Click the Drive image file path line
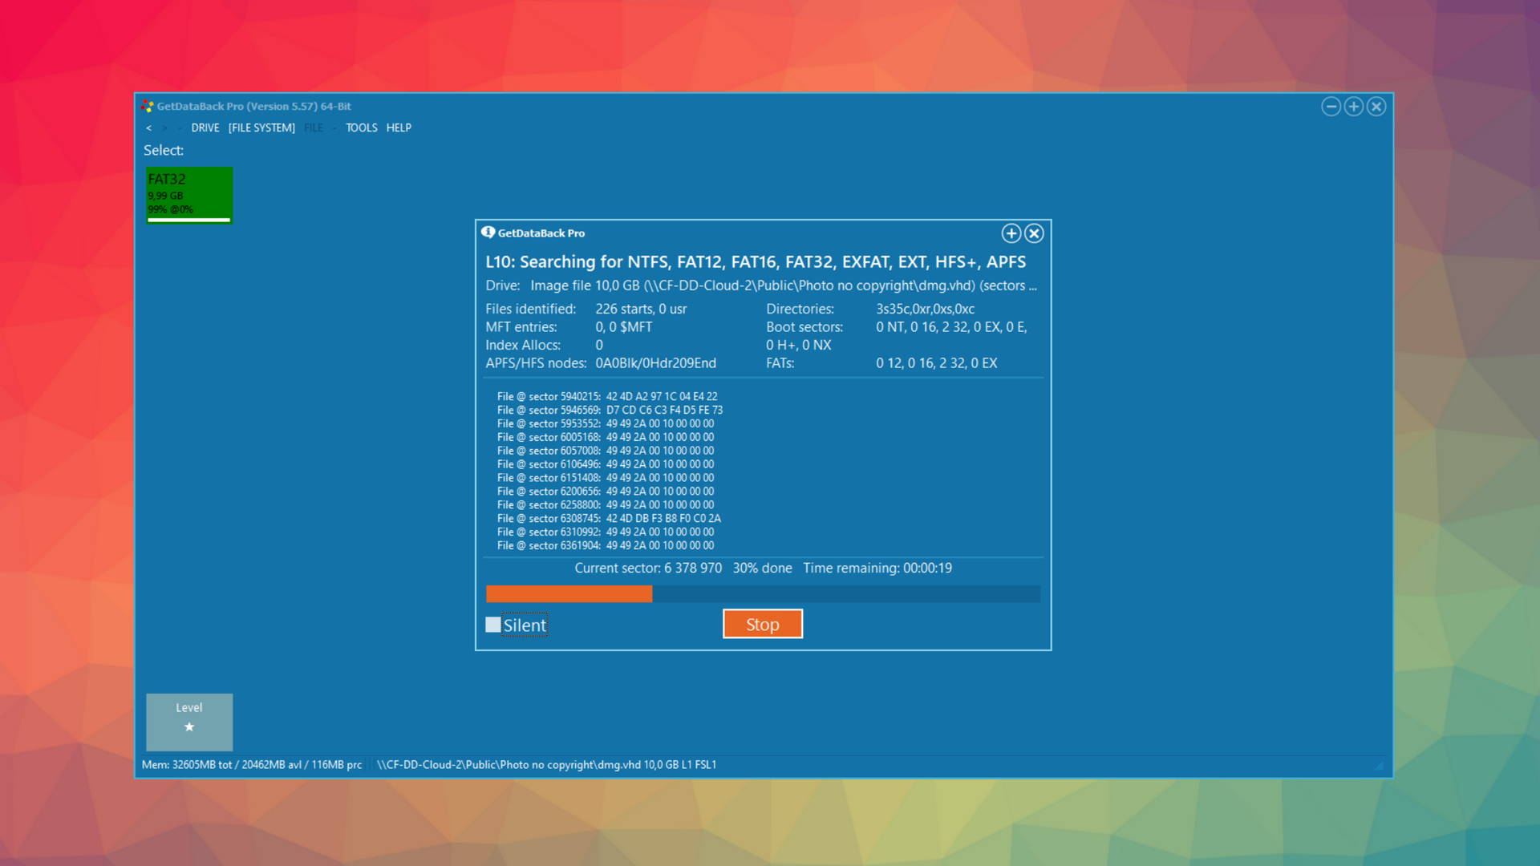 (761, 285)
